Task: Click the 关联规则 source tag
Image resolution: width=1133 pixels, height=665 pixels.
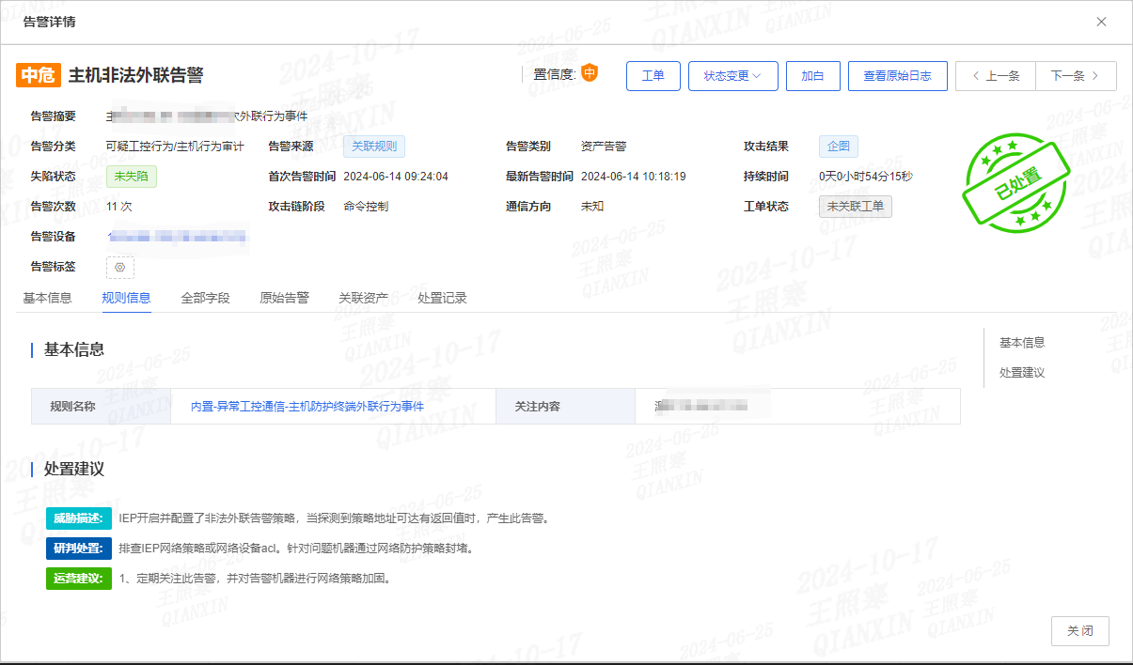Action: [374, 147]
